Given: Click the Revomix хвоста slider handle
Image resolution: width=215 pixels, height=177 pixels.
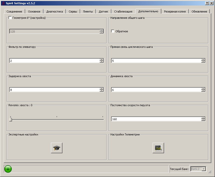Looking at the screenshot, I should click(x=10, y=119).
